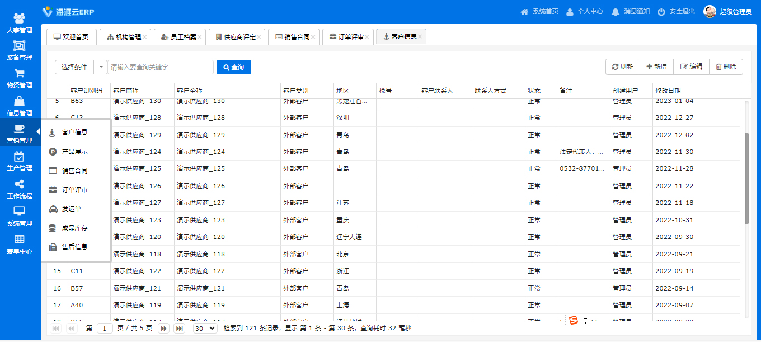Screen dimensions: 761x342
Task: Go to last page of results
Action: coord(180,329)
